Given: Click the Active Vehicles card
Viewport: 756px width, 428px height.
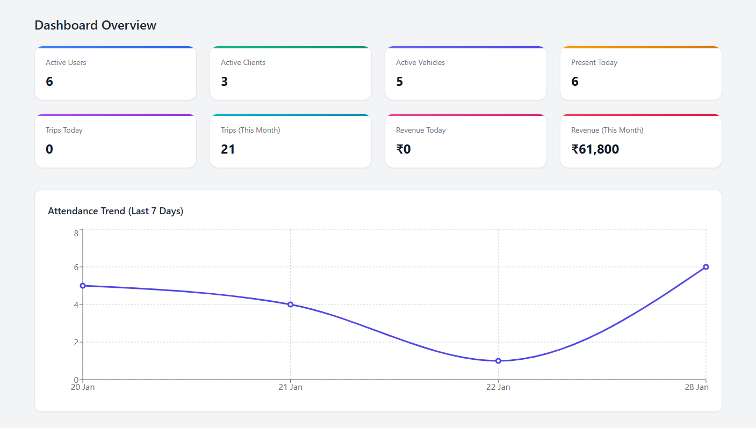Looking at the screenshot, I should point(466,72).
